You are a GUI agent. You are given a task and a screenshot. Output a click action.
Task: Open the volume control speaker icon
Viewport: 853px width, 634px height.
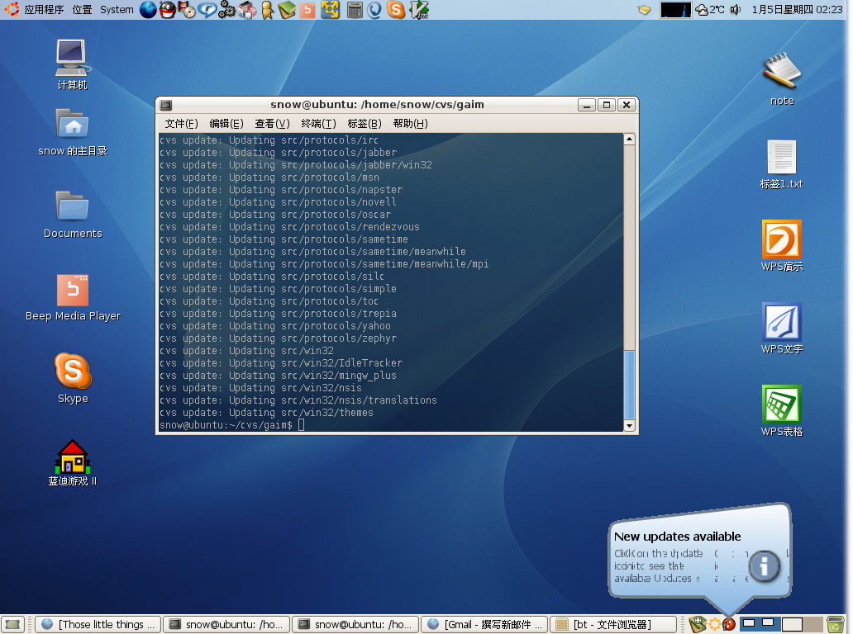(736, 10)
